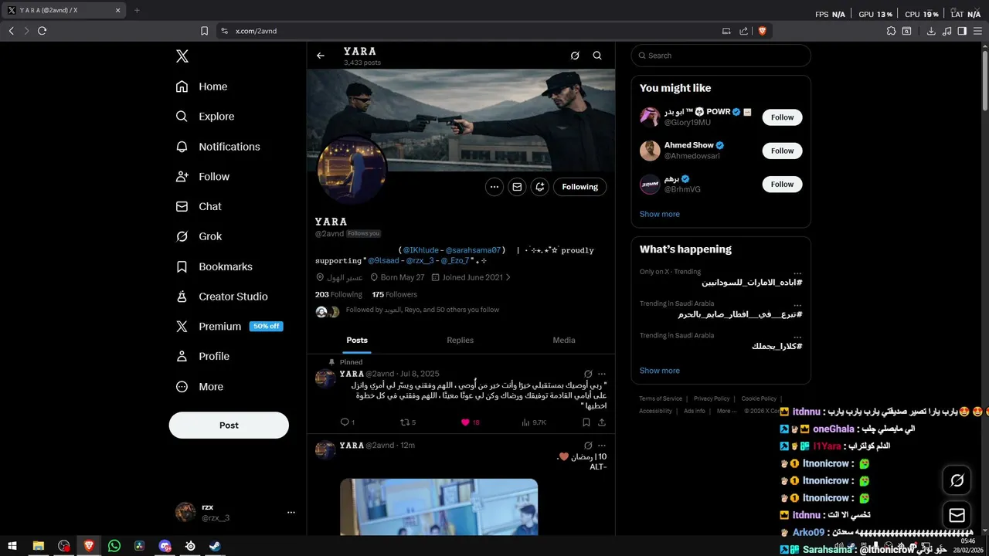Bookmark this page in the address bar

[204, 31]
